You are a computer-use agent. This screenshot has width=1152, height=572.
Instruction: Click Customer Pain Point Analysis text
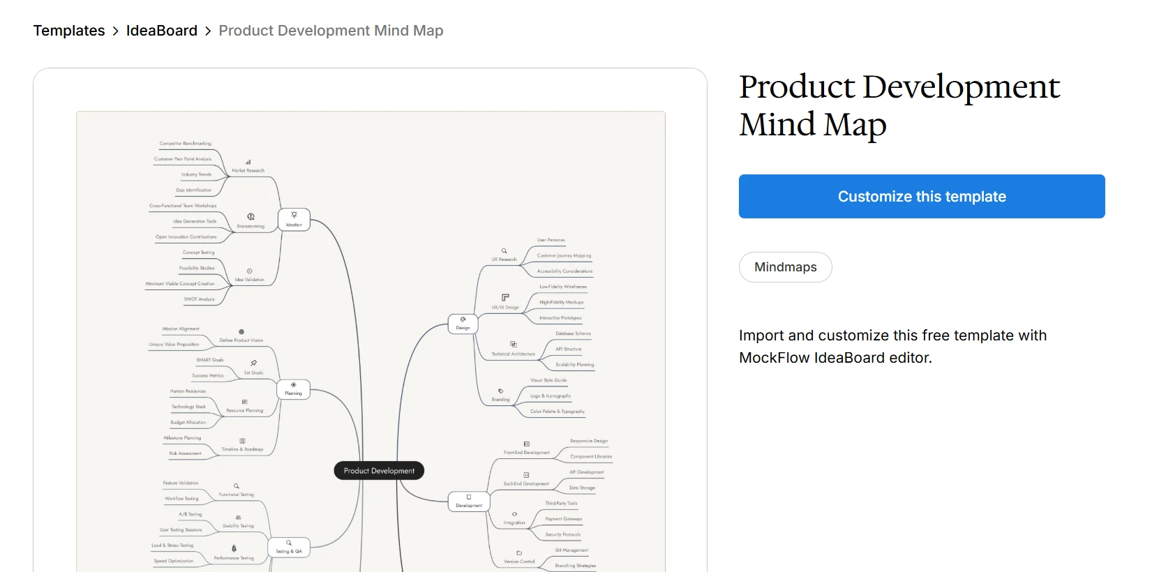[183, 159]
